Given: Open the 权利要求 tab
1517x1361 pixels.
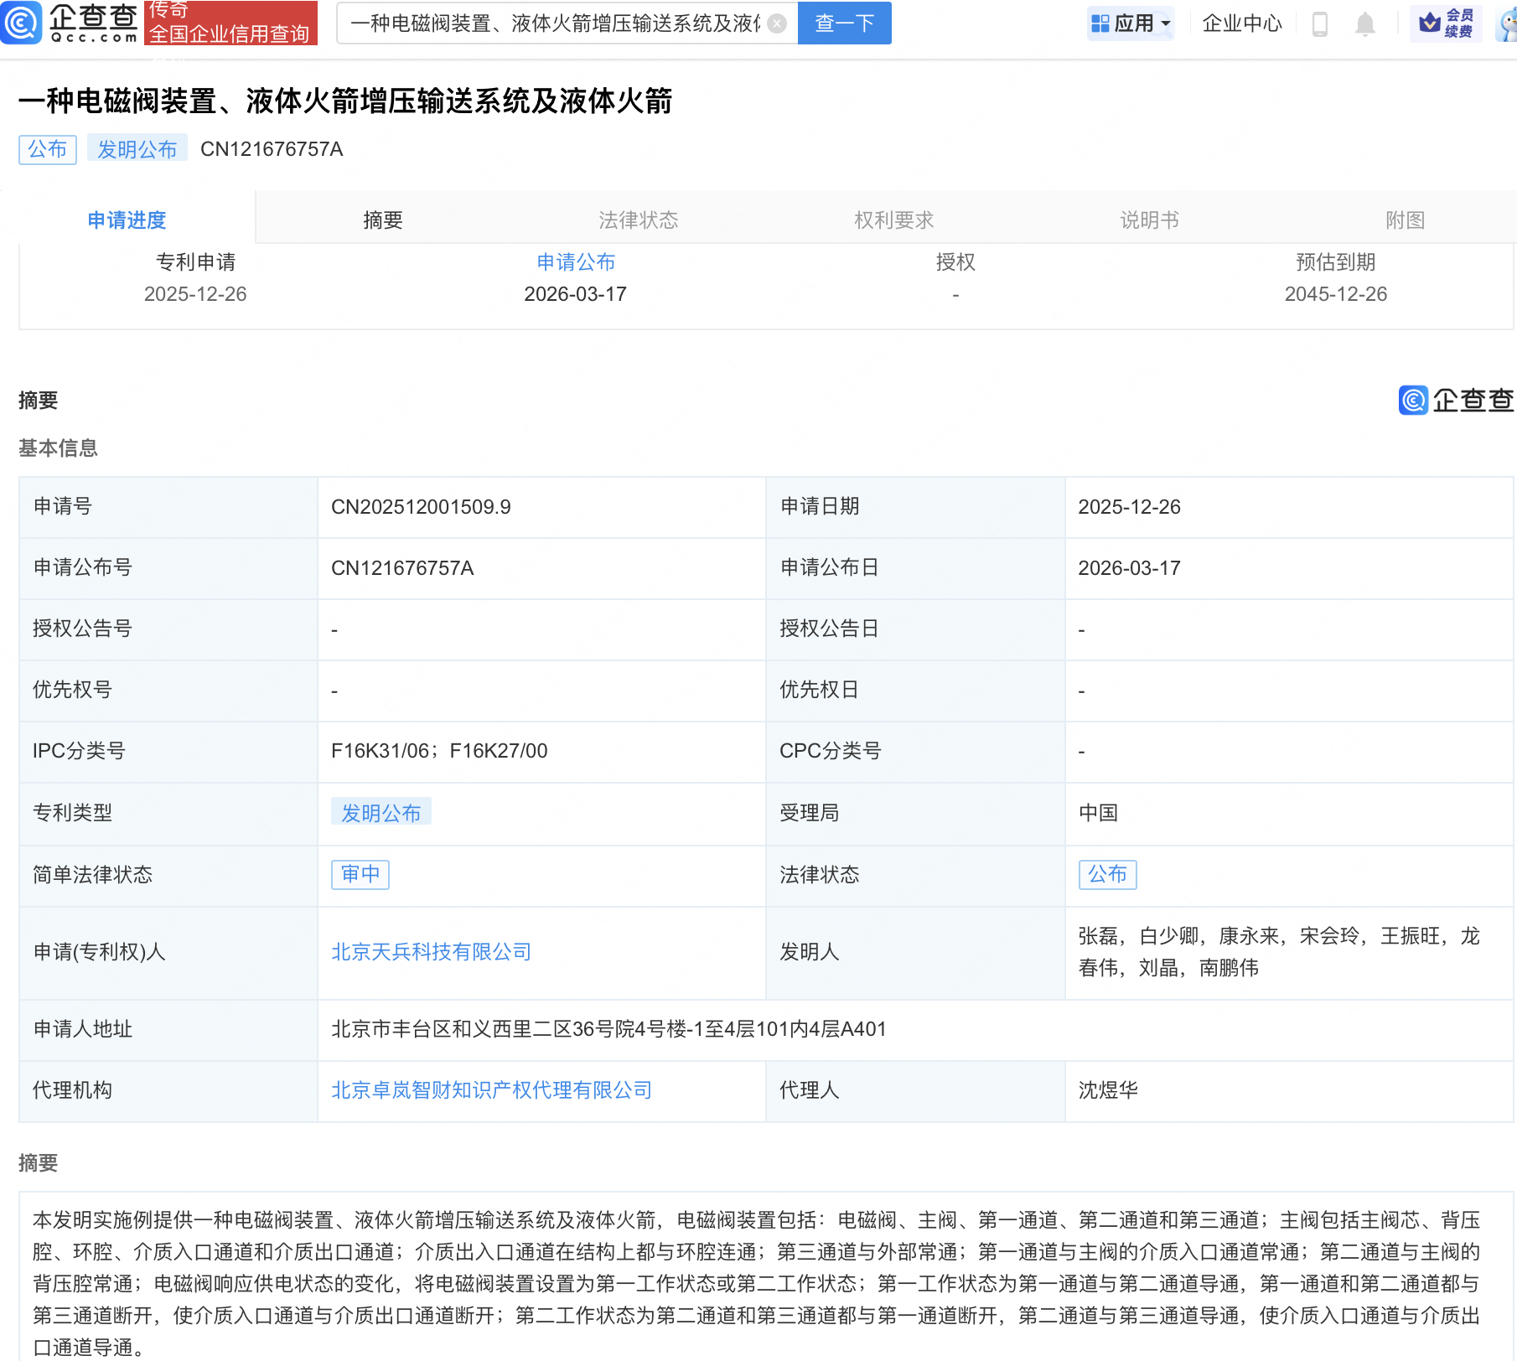Looking at the screenshot, I should tap(893, 220).
